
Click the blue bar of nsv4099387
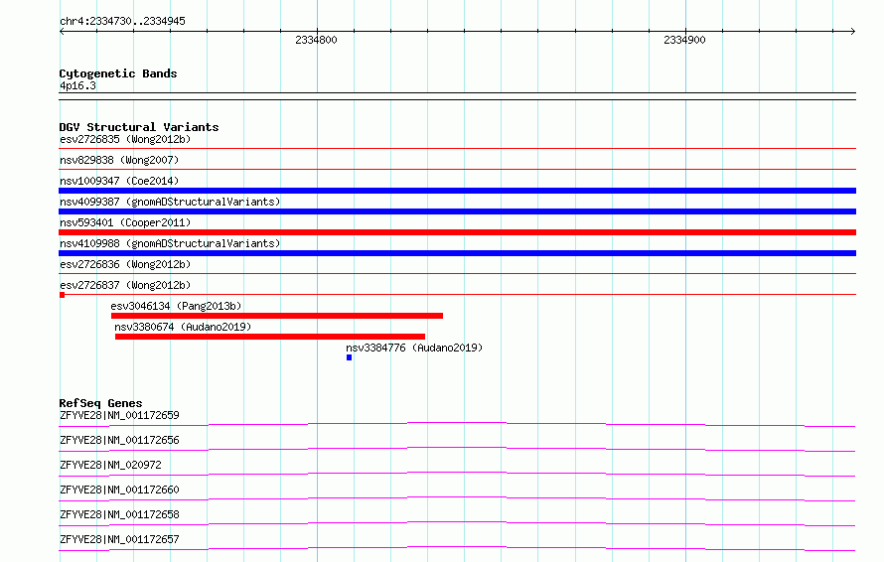[x=457, y=211]
